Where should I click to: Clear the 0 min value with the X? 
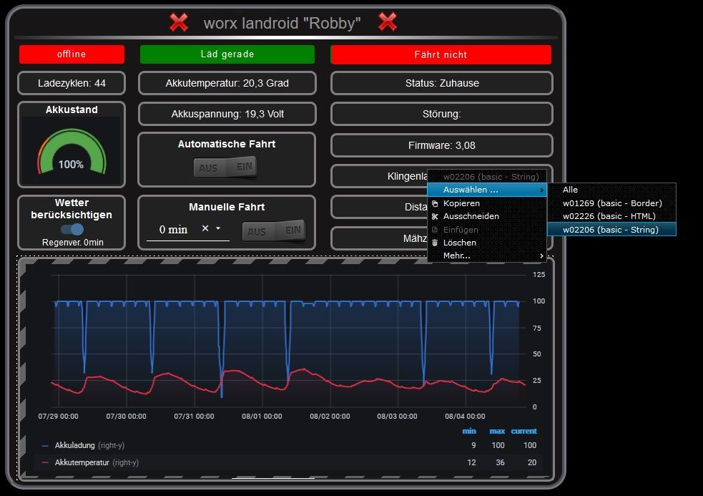(x=205, y=228)
